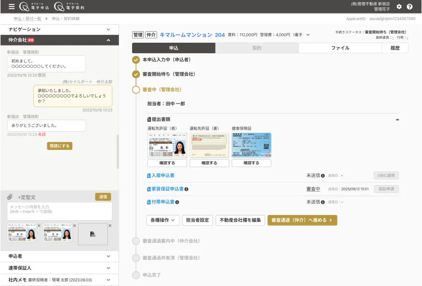The image size is (422, 286).
Task: Open the hamburger menu icon
Action: coord(11,7)
